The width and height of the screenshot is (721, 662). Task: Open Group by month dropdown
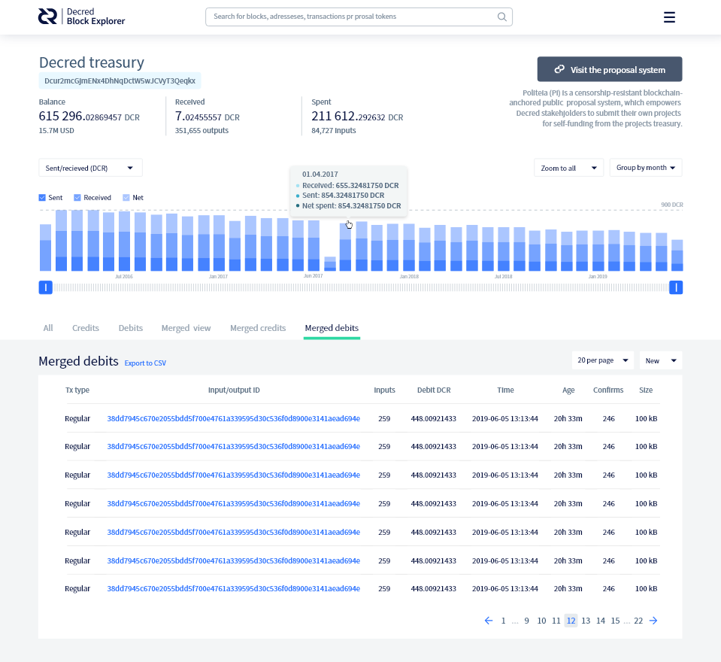pyautogui.click(x=646, y=168)
